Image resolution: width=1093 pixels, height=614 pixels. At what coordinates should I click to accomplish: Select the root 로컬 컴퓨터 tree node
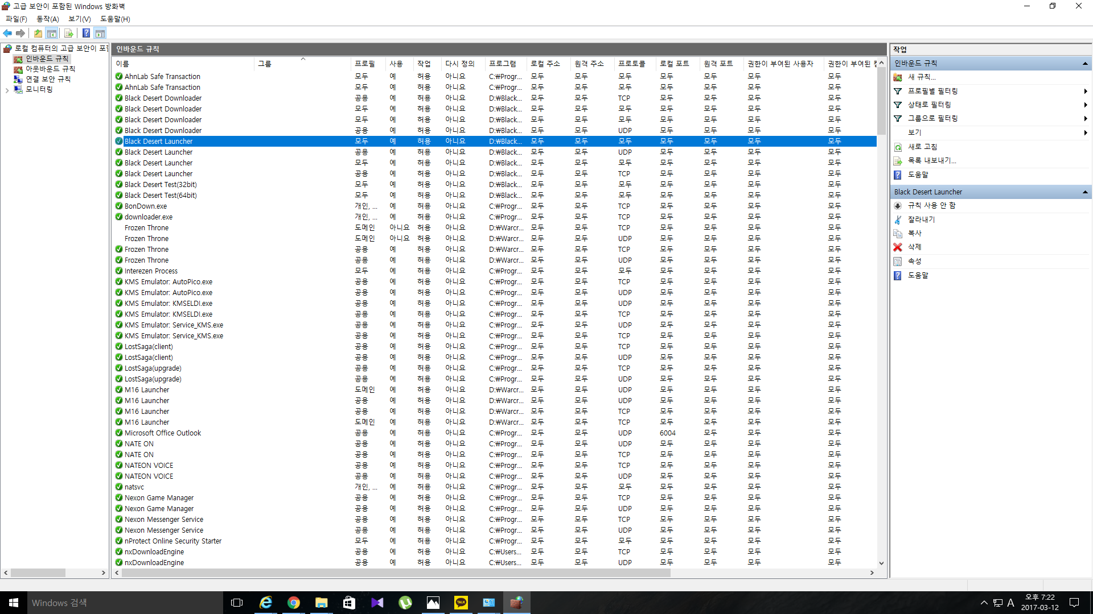pos(61,48)
